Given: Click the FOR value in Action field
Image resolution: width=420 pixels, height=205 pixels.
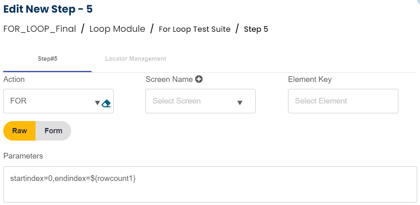Looking at the screenshot, I should tap(19, 101).
